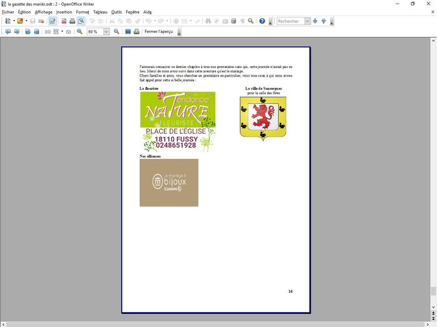This screenshot has width=437, height=327.
Task: Click the vertical scrollbar up arrow
Action: tap(433, 40)
